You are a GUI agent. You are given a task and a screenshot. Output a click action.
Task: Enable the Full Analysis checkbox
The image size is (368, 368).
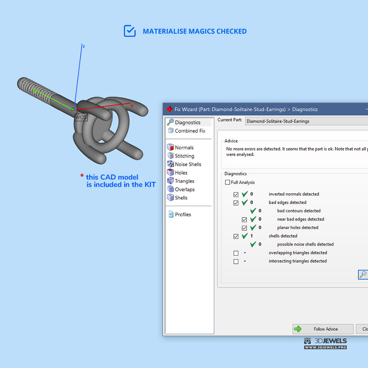click(x=228, y=182)
